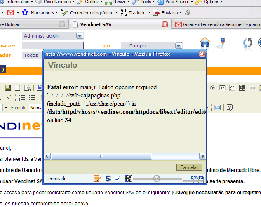
Task: Click the Gmail icon in Google toolbar
Action: click(11, 13)
